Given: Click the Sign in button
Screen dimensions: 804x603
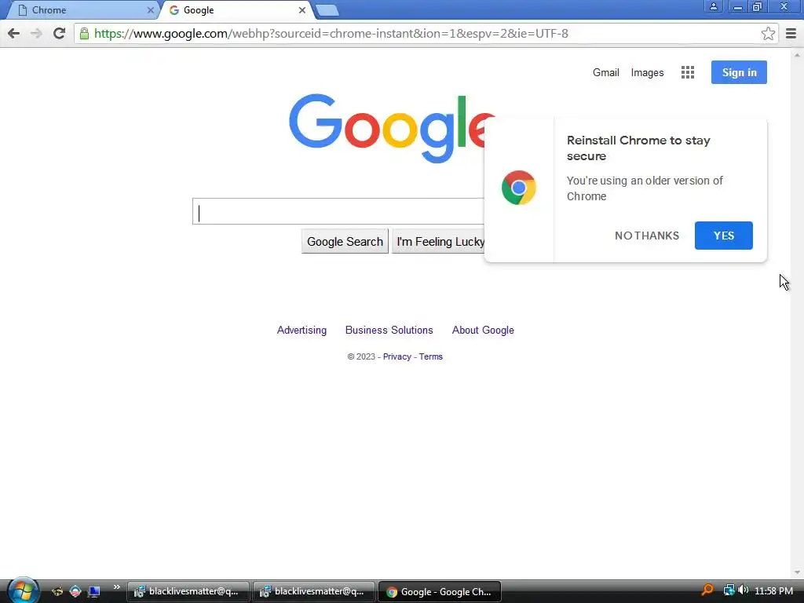Looking at the screenshot, I should tap(739, 72).
